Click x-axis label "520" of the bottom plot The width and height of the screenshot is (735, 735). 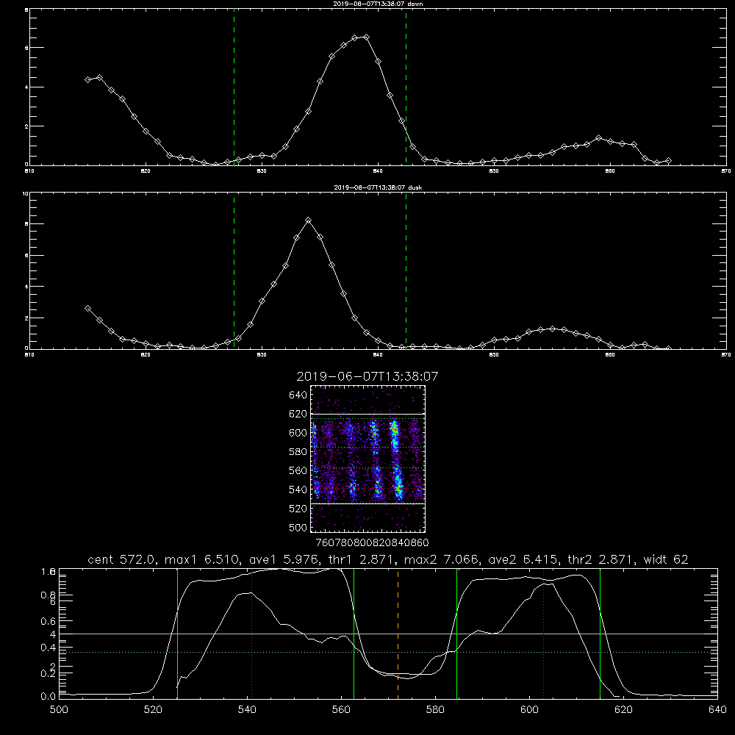(x=153, y=709)
